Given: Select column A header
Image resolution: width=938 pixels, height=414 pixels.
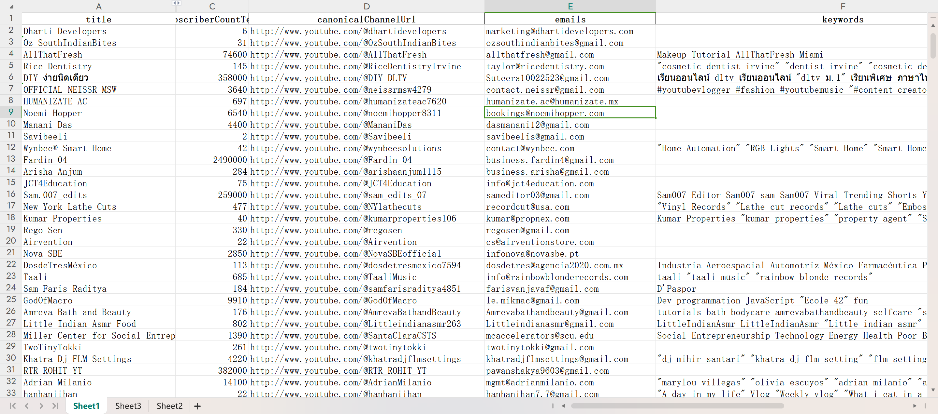Looking at the screenshot, I should click(x=99, y=6).
